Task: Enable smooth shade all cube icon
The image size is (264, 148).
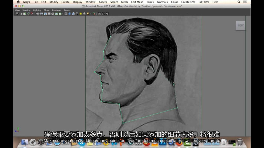Action: (x=70, y=14)
